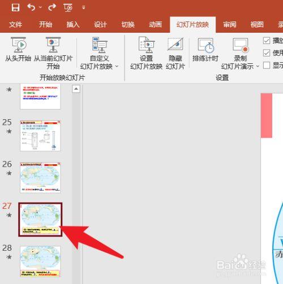
Task: Click the slide panel scroll-up arrow
Action: click(x=76, y=89)
